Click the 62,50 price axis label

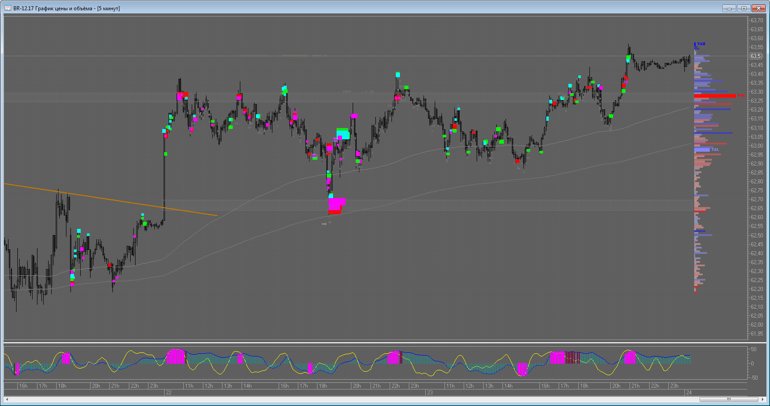757,235
